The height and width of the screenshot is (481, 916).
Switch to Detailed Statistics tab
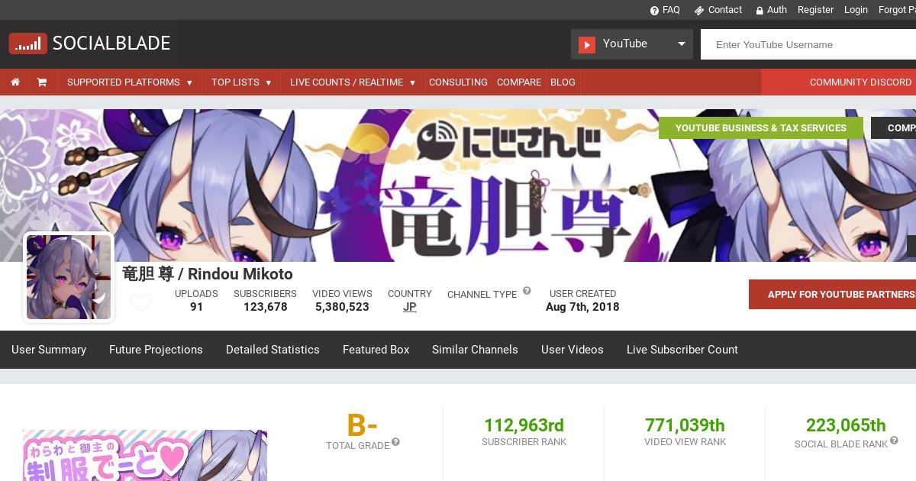coord(273,350)
